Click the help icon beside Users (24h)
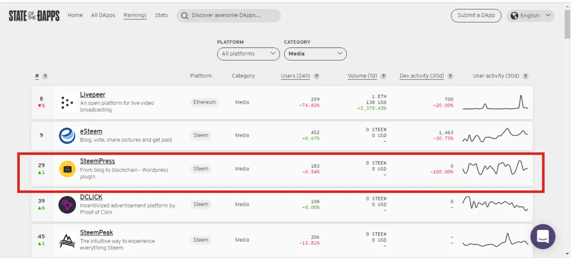Image resolution: width=571 pixels, height=259 pixels. pos(317,76)
